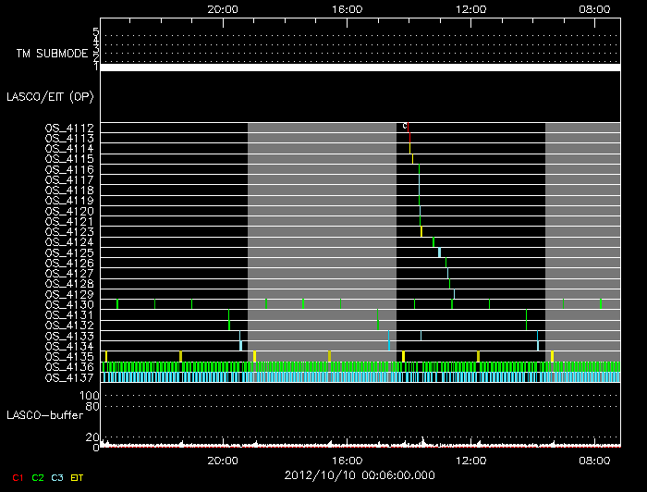This screenshot has height=492, width=647.
Task: Click the OS_4136 row label
Action: [69, 367]
